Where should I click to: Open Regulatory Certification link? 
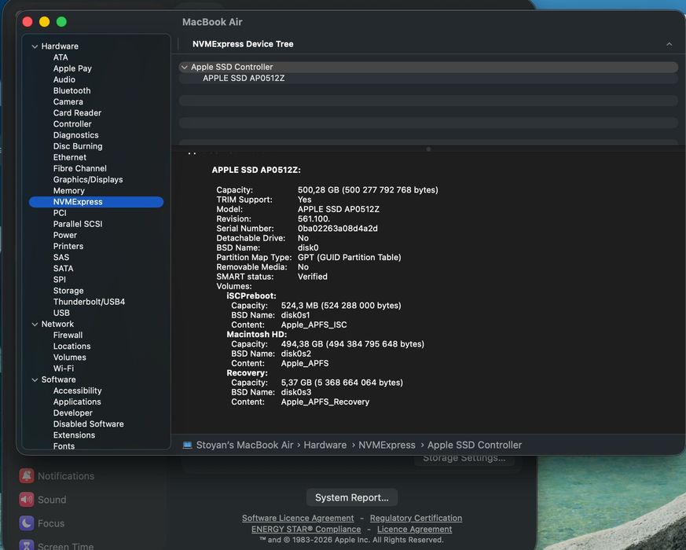click(416, 518)
